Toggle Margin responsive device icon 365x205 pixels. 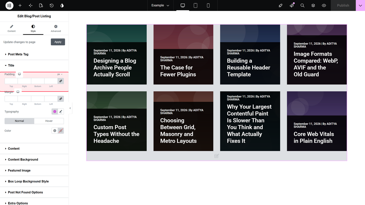[x=18, y=92]
